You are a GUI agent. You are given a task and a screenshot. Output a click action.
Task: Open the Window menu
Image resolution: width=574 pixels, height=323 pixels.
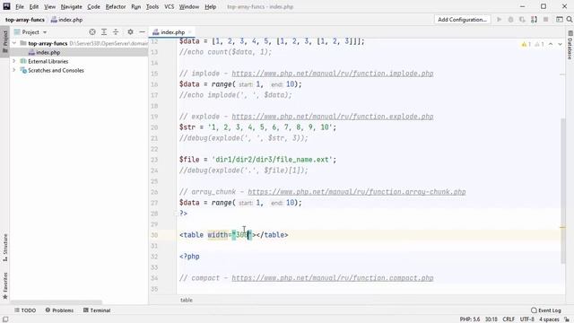pyautogui.click(x=189, y=6)
